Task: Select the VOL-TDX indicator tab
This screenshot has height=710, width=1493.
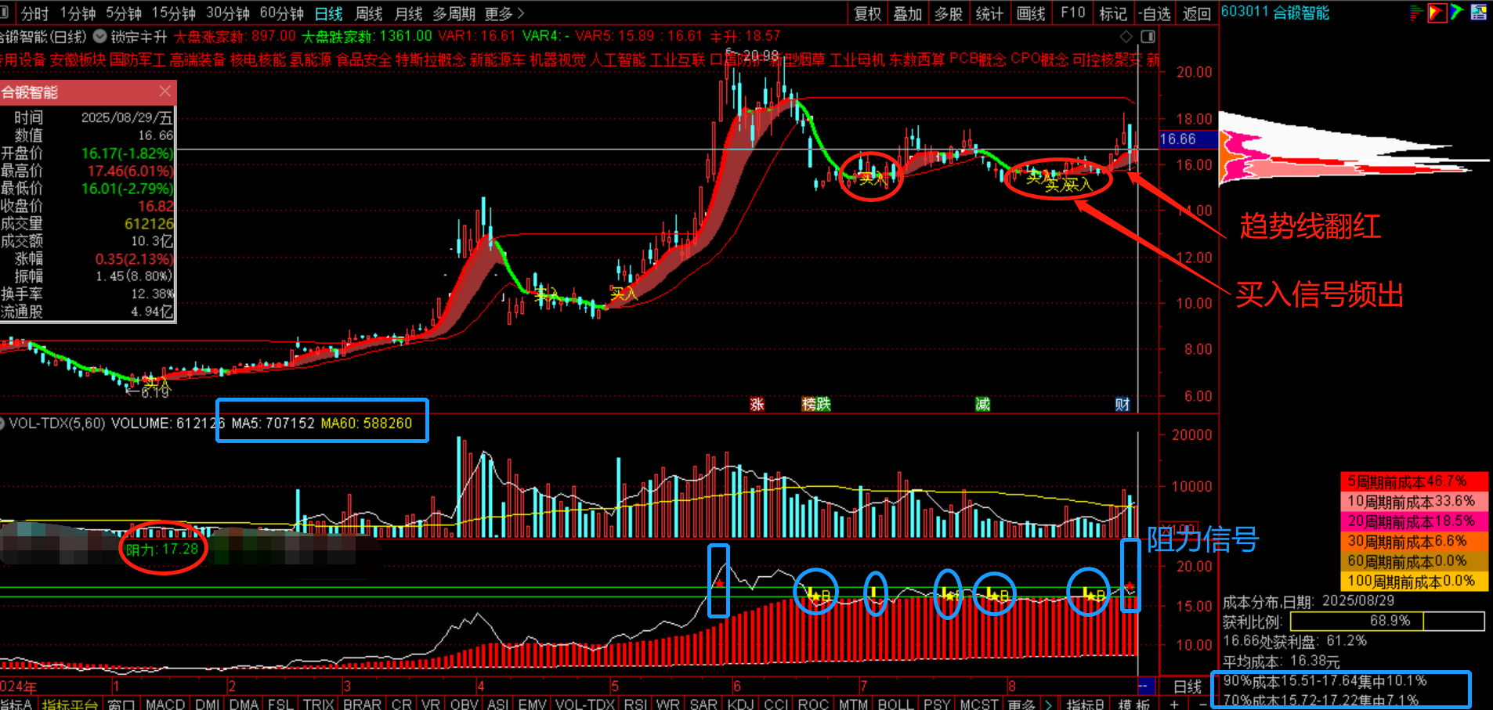Action: pyautogui.click(x=585, y=704)
